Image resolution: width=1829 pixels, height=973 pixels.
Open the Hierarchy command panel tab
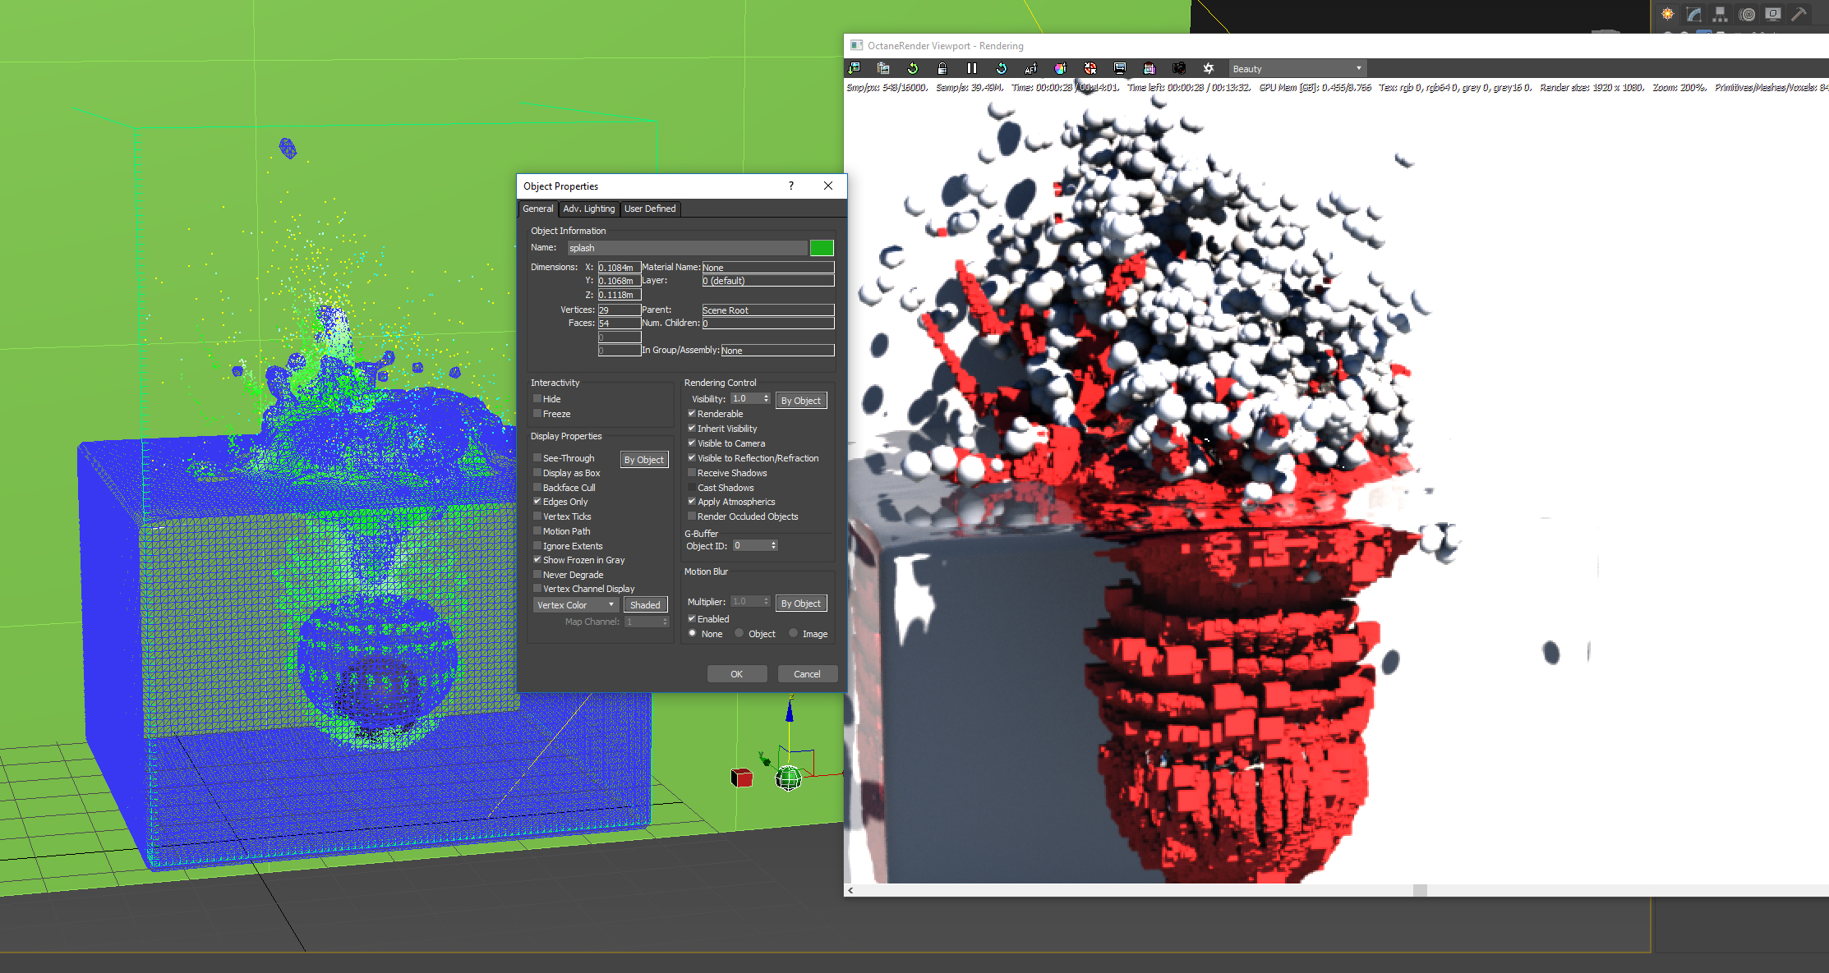coord(1720,14)
